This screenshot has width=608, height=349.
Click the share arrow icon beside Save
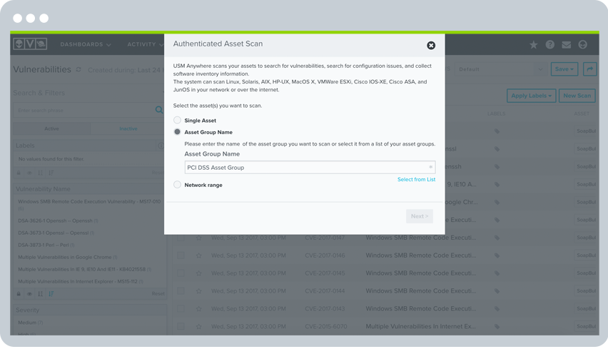589,69
